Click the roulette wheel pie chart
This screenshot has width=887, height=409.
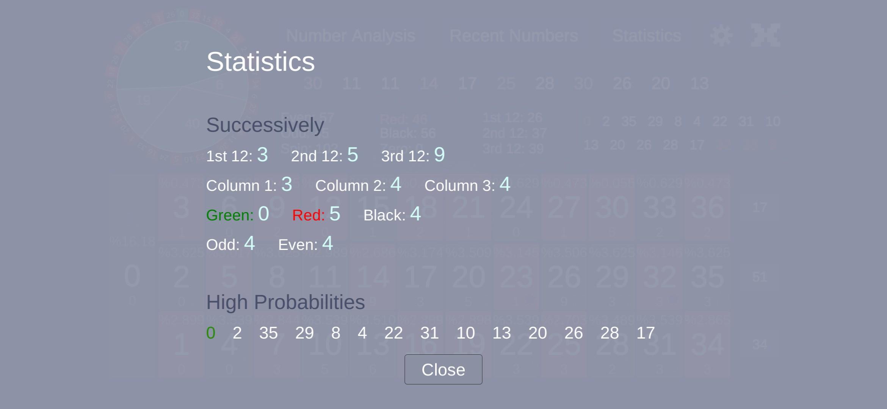182,86
